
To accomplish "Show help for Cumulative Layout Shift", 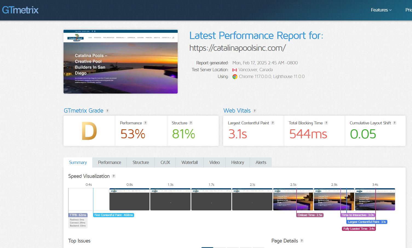I will pyautogui.click(x=394, y=123).
